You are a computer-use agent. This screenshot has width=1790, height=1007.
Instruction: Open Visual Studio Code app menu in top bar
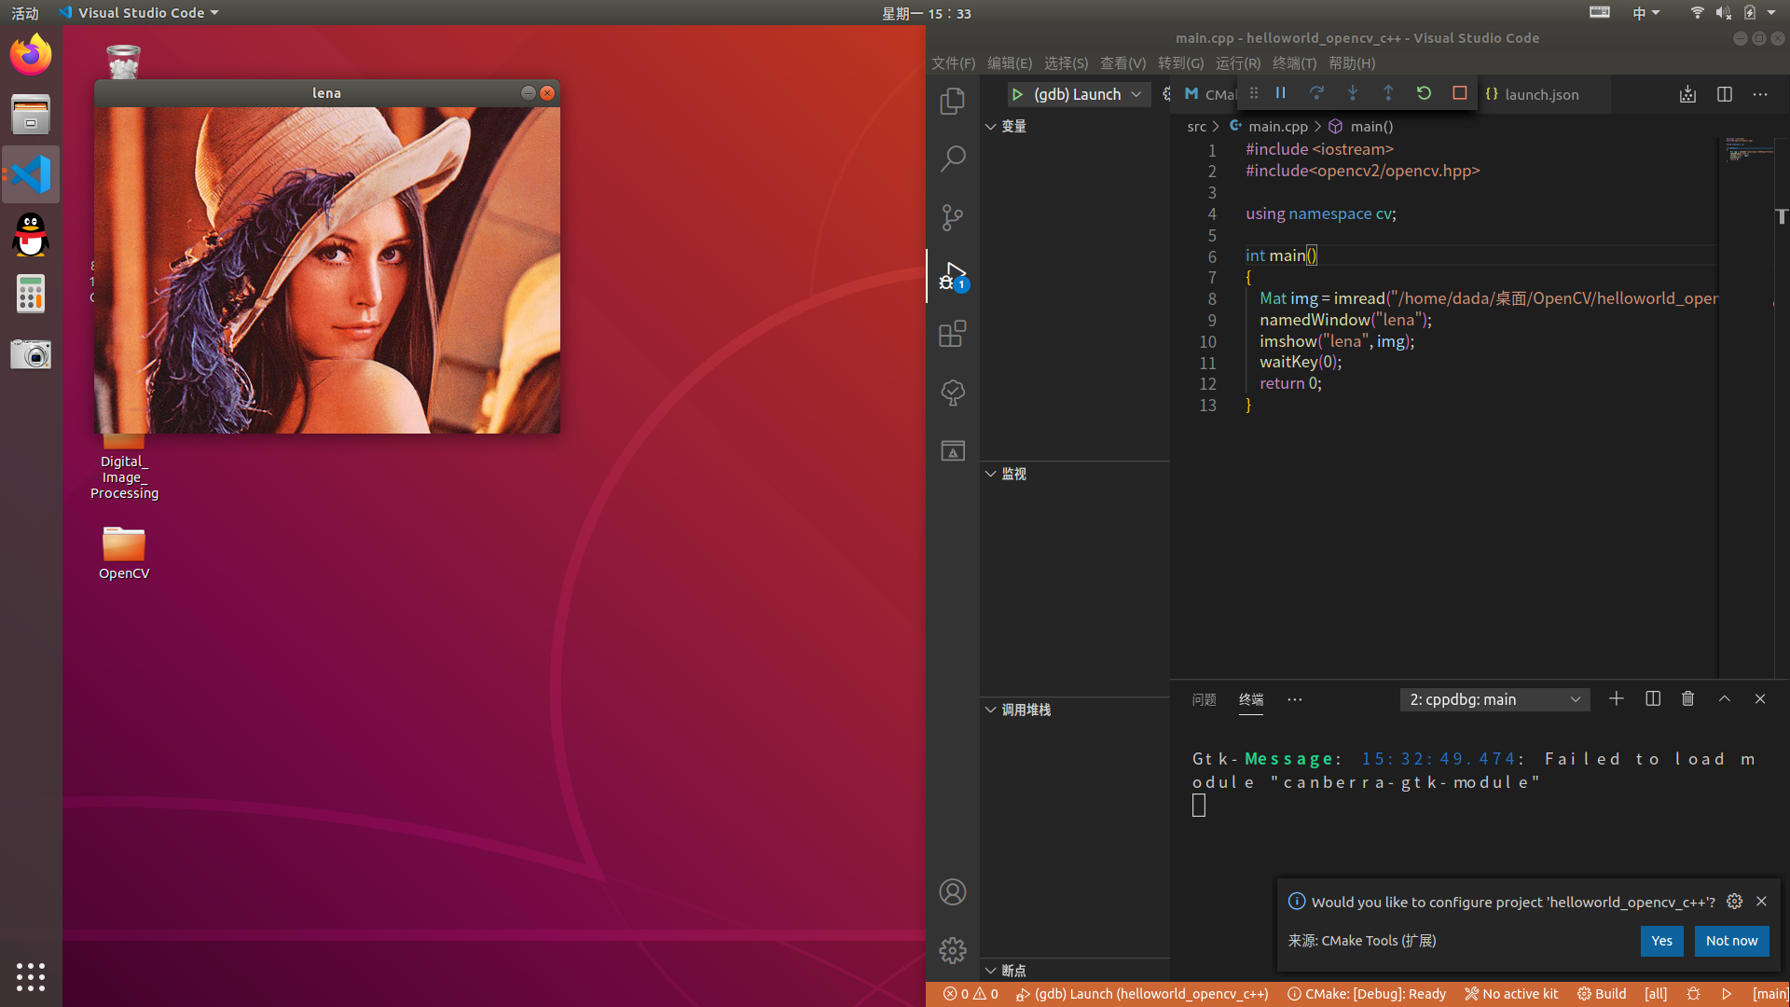(x=138, y=13)
